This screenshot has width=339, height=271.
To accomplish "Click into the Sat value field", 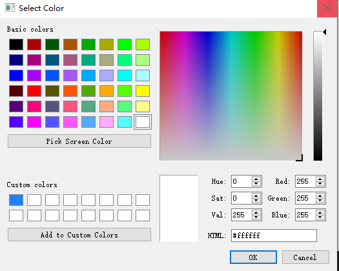I will [241, 198].
